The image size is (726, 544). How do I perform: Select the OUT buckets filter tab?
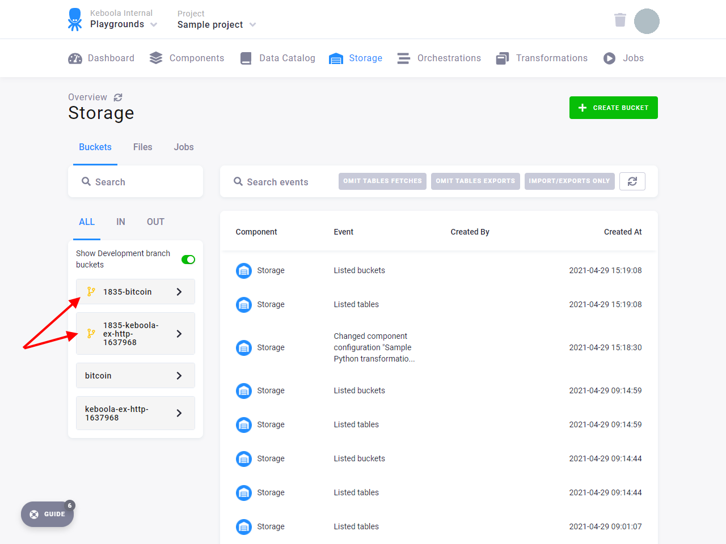click(155, 222)
